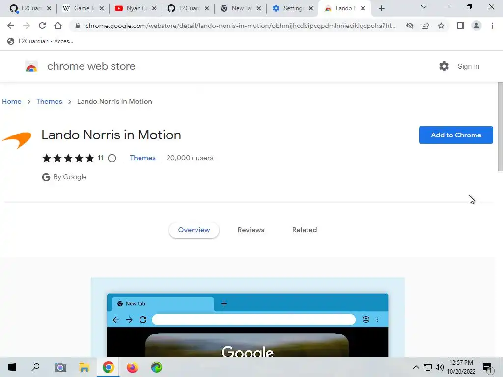Open the tab search dropdown arrow
This screenshot has height=377, width=503.
(x=424, y=7)
